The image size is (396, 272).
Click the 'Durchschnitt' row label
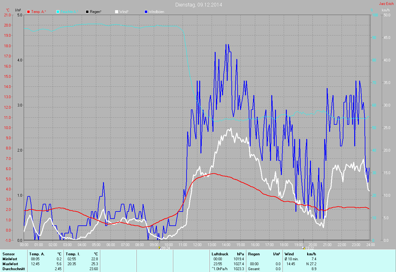(13, 269)
